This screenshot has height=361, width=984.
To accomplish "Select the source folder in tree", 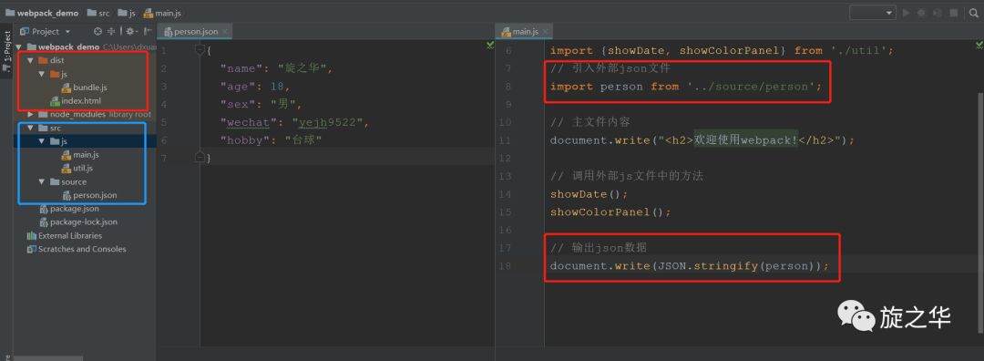I will pos(68,182).
